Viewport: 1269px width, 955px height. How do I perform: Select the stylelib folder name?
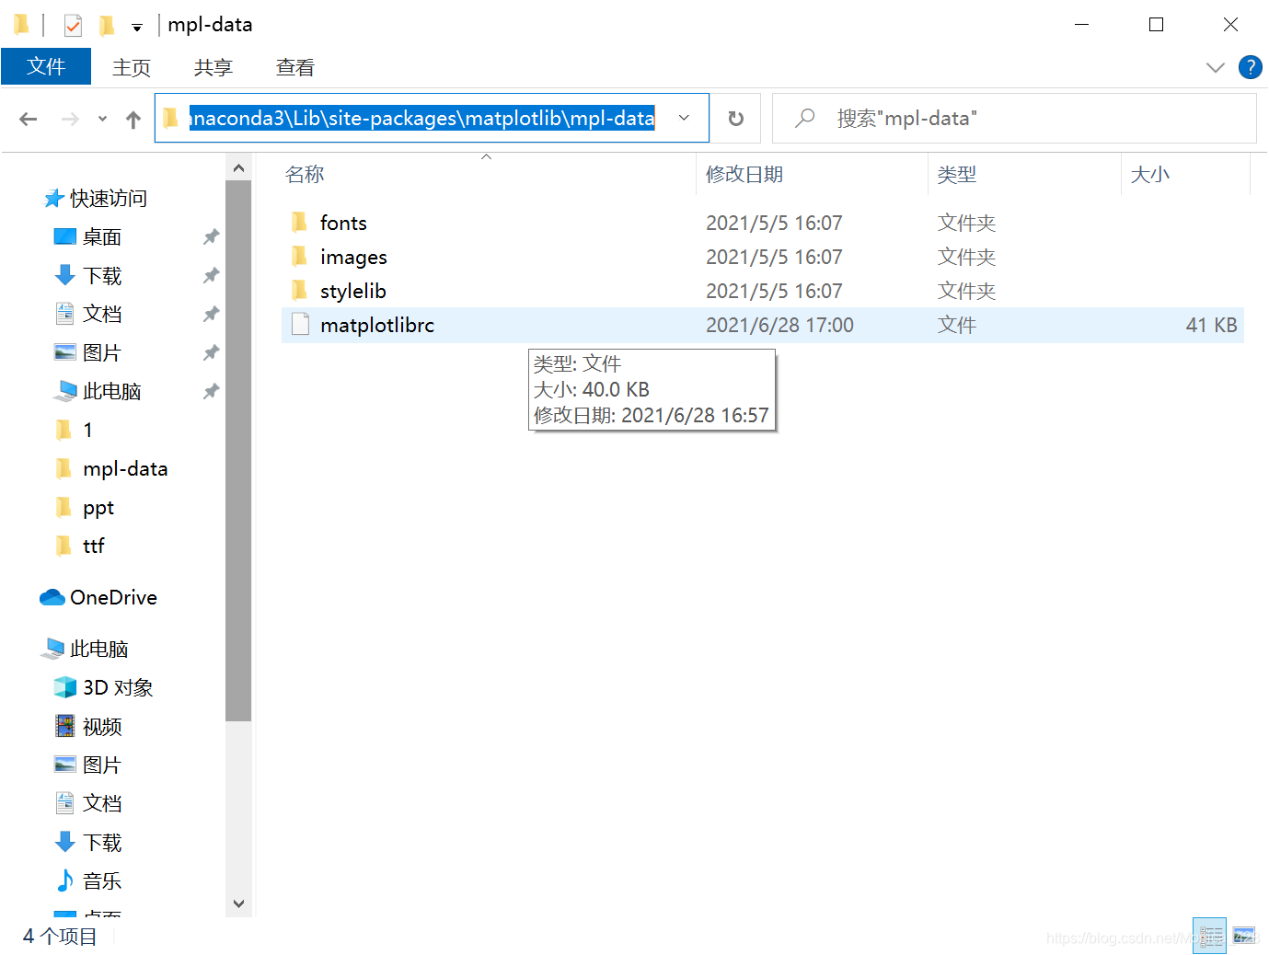353,291
